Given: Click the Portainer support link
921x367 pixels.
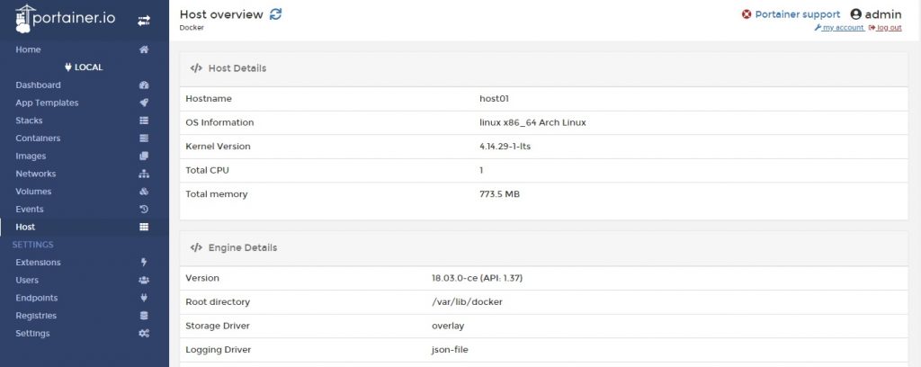Looking at the screenshot, I should (797, 14).
